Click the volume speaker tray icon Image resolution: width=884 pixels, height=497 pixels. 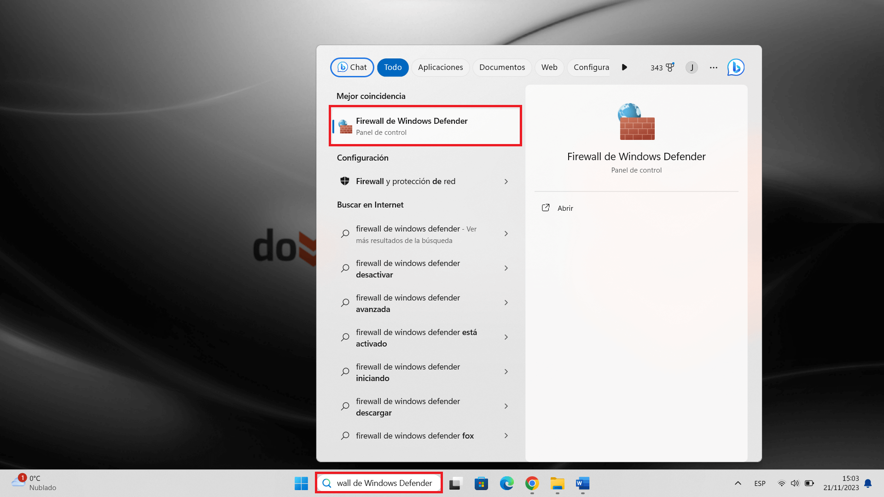tap(795, 483)
